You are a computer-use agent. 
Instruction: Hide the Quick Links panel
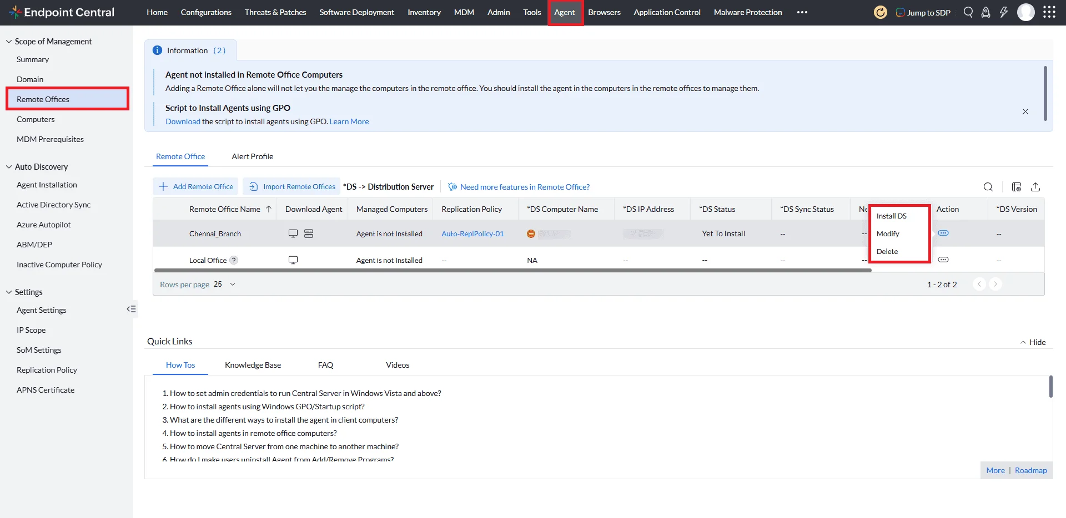point(1033,342)
